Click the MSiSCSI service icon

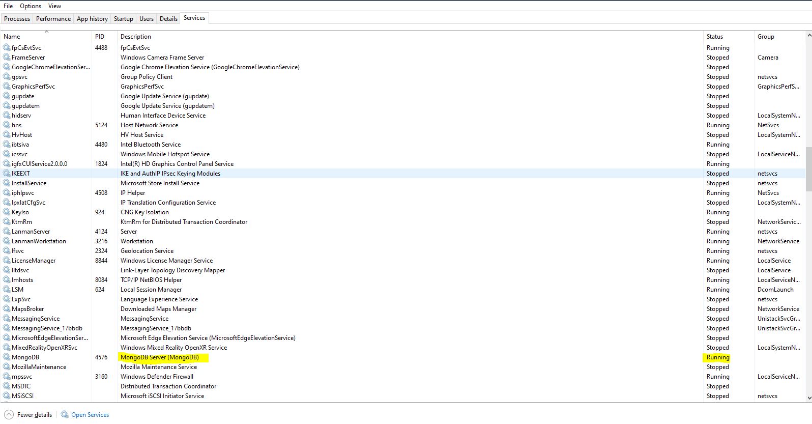[7, 396]
